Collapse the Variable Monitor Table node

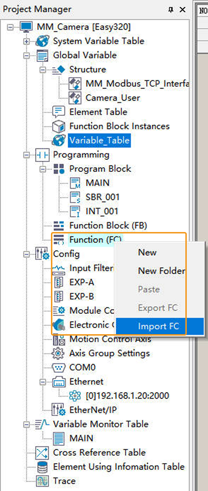[27, 424]
